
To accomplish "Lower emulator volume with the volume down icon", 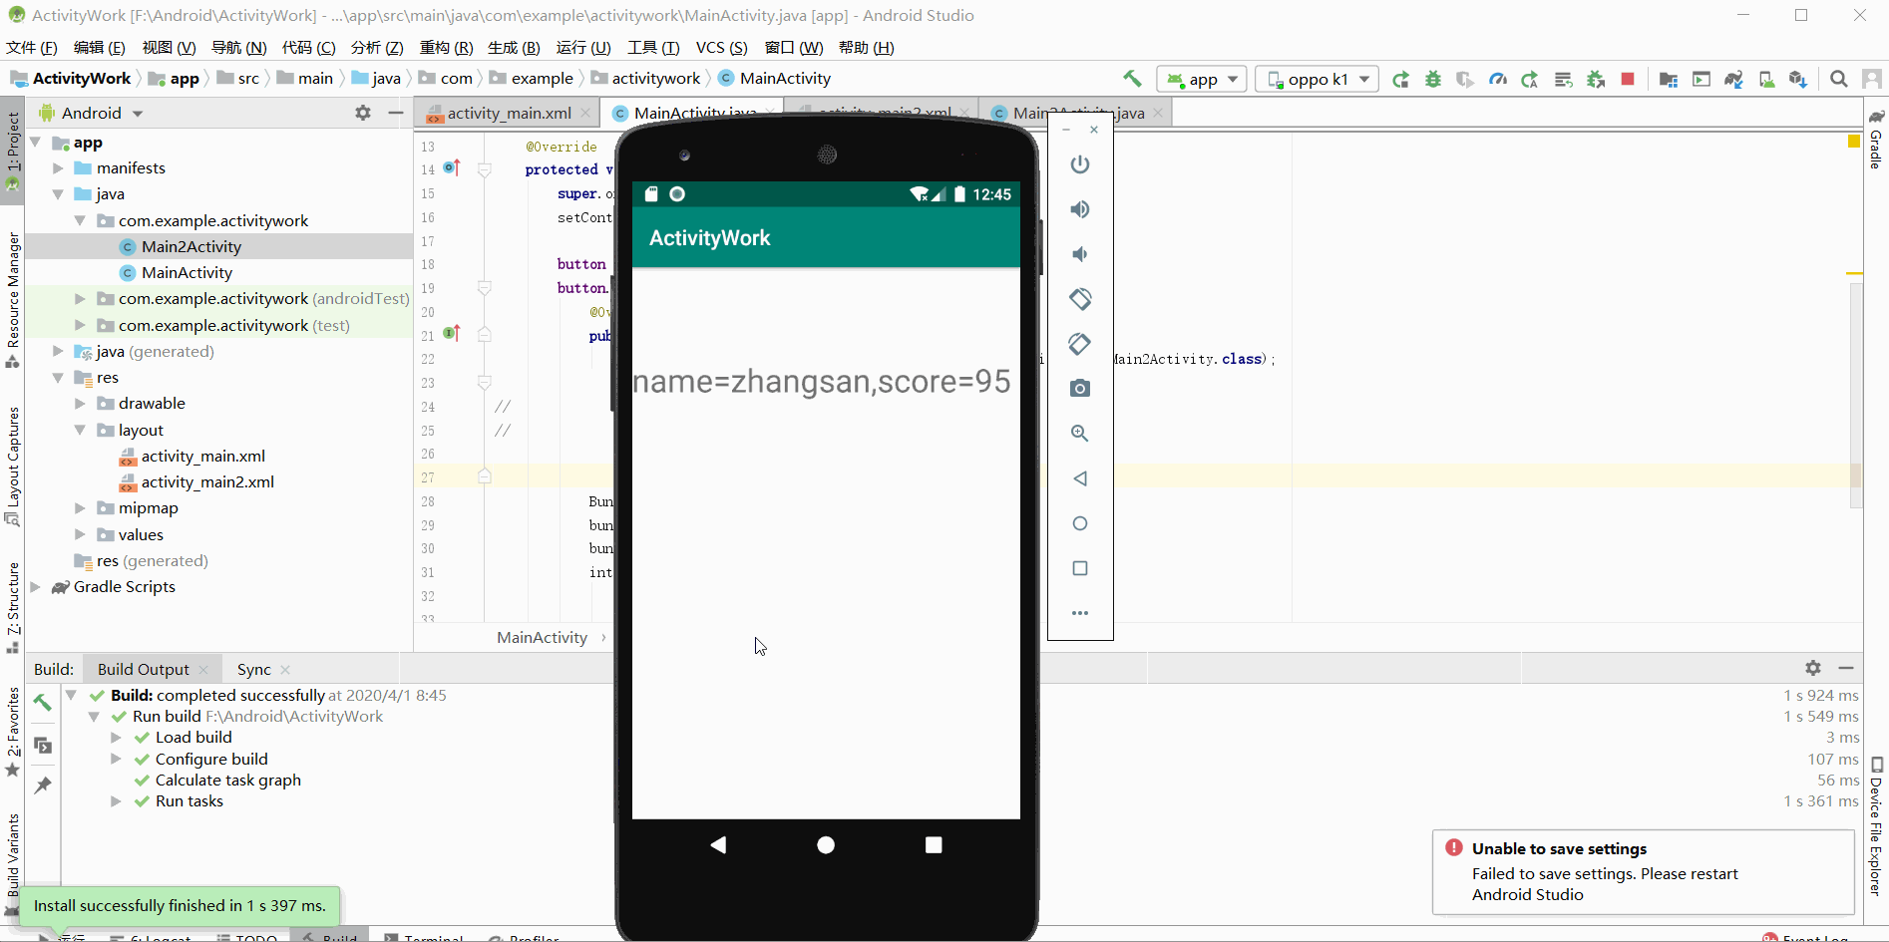I will click(1080, 254).
